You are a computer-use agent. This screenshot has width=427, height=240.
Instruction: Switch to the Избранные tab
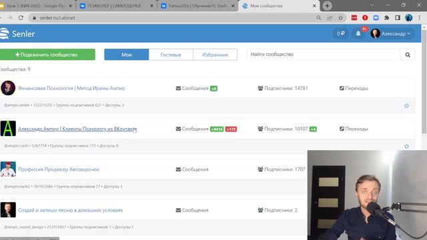[x=215, y=55]
